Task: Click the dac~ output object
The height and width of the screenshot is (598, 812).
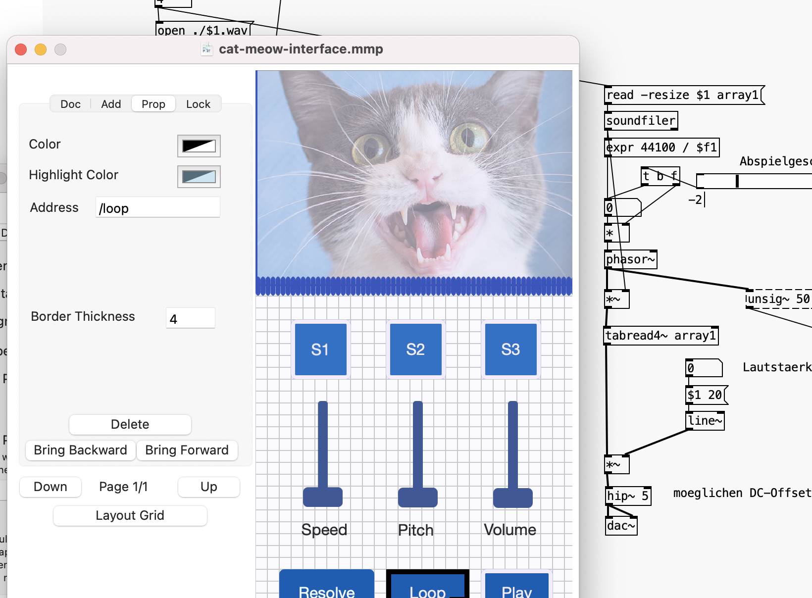Action: tap(620, 525)
